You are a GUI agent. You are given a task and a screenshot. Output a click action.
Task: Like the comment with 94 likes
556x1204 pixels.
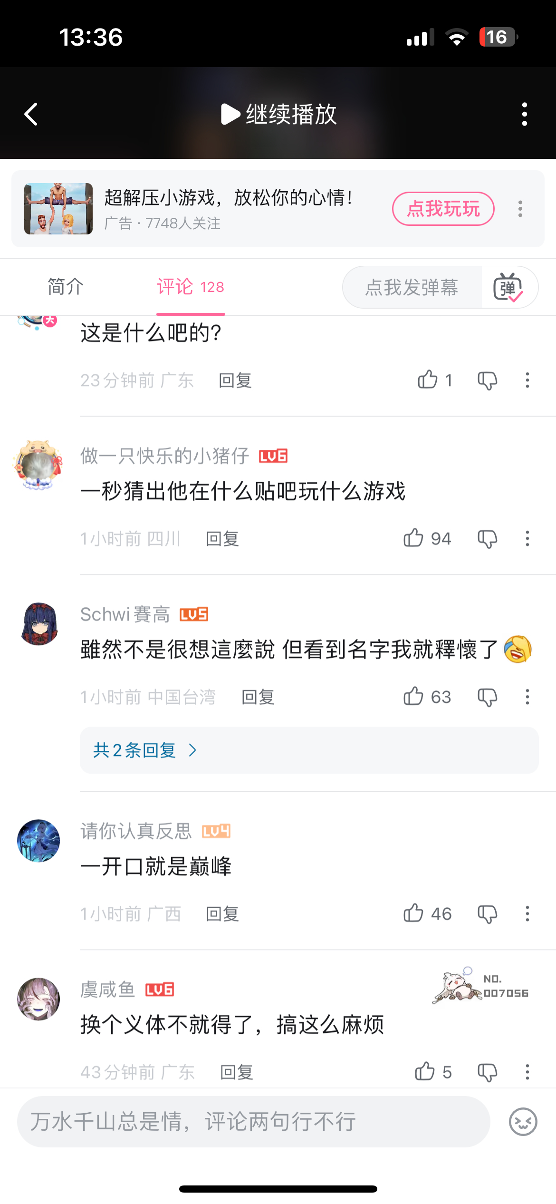pyautogui.click(x=413, y=538)
